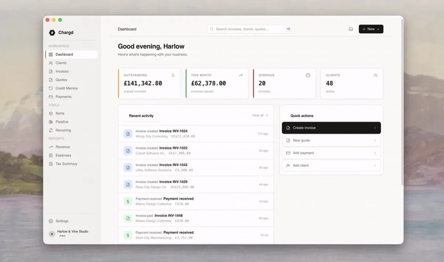Click the people icon on Clients card
The width and height of the screenshot is (444, 262).
376,75
